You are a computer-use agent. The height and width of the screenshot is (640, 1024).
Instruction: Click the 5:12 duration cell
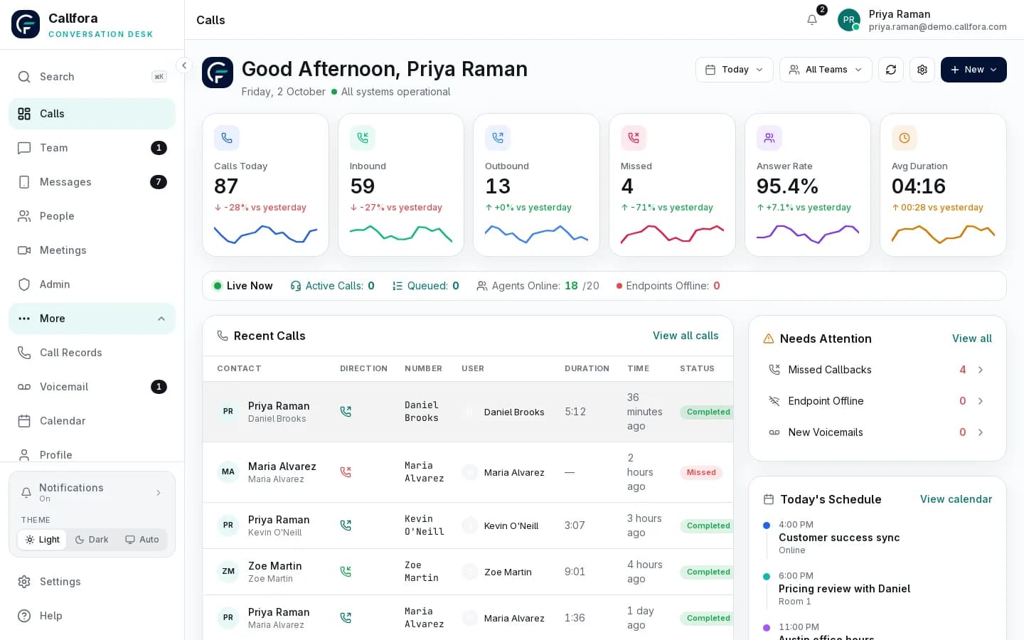pyautogui.click(x=575, y=412)
